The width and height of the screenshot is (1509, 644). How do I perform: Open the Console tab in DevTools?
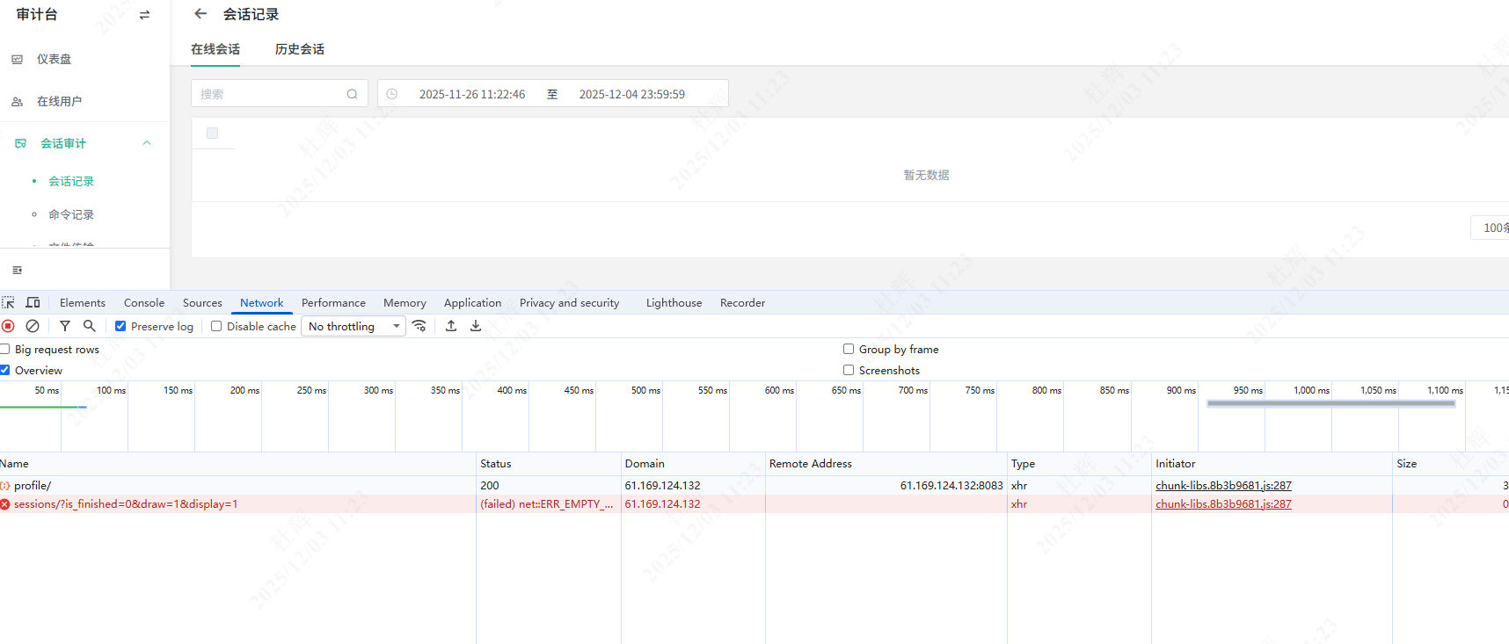pos(144,302)
